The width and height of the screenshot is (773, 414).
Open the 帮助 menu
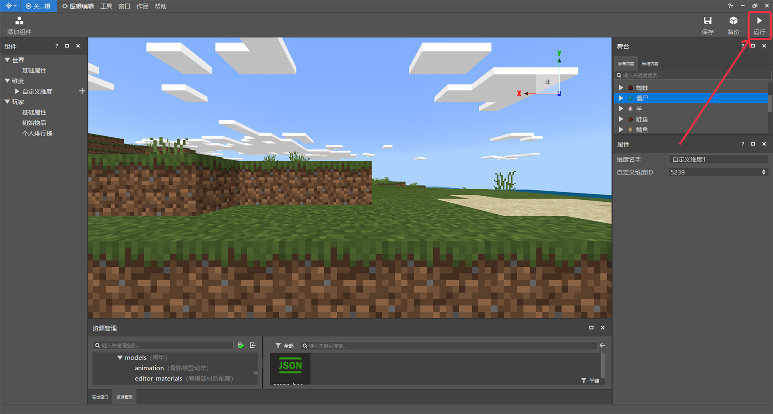click(x=161, y=6)
